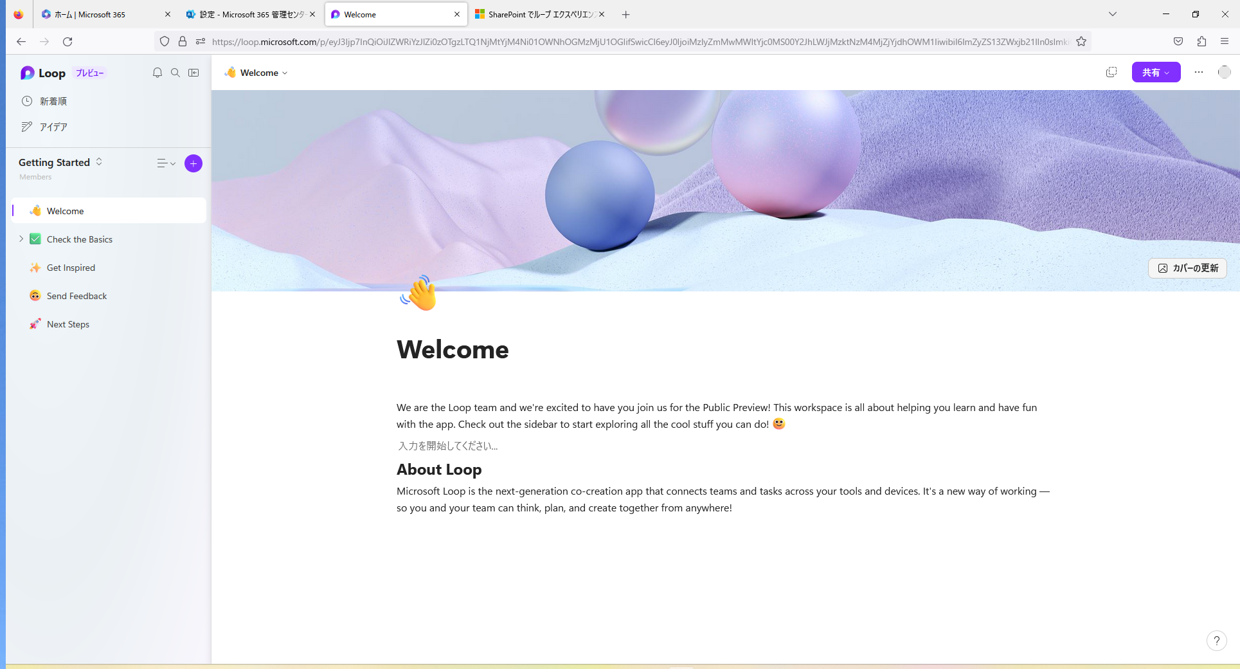Click the Members label under workspace name
The width and height of the screenshot is (1240, 669).
[35, 177]
